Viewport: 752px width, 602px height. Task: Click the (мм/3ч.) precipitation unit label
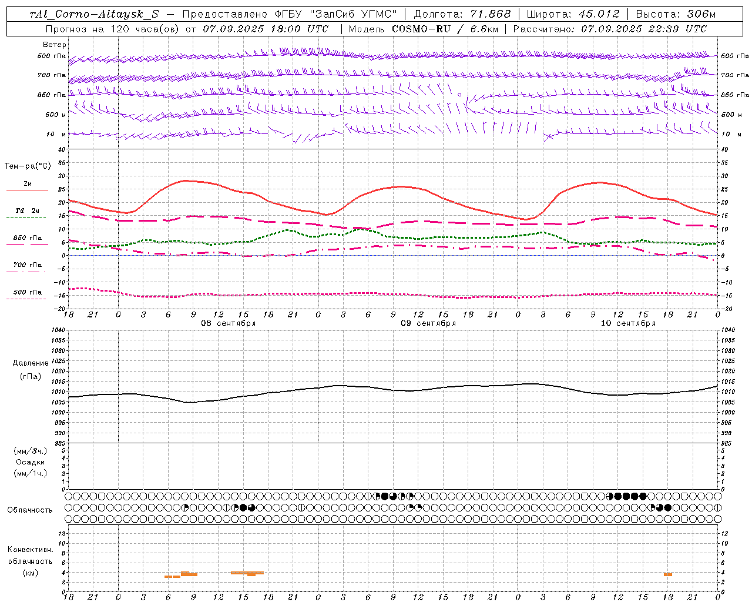tap(31, 451)
